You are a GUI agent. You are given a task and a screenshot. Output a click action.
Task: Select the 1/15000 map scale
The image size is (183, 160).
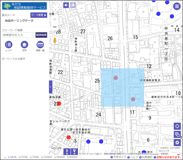[x=46, y=157]
